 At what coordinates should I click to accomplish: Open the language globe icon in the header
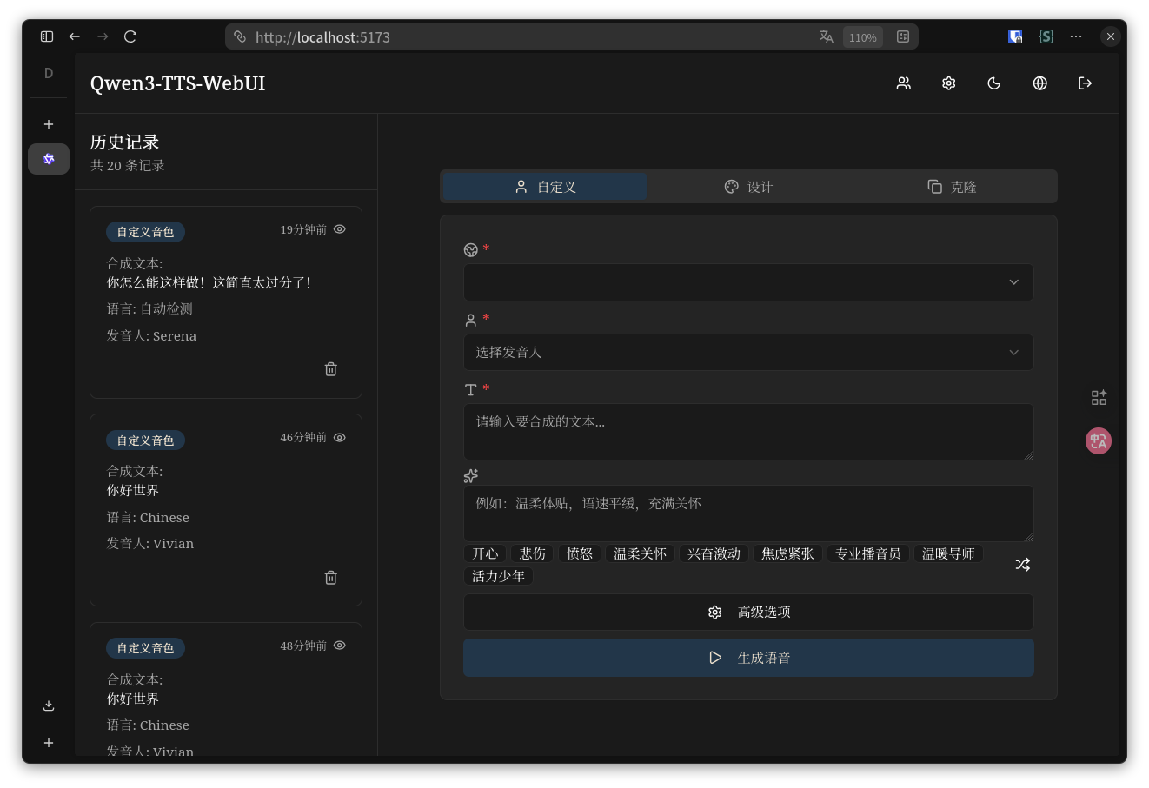coord(1039,83)
